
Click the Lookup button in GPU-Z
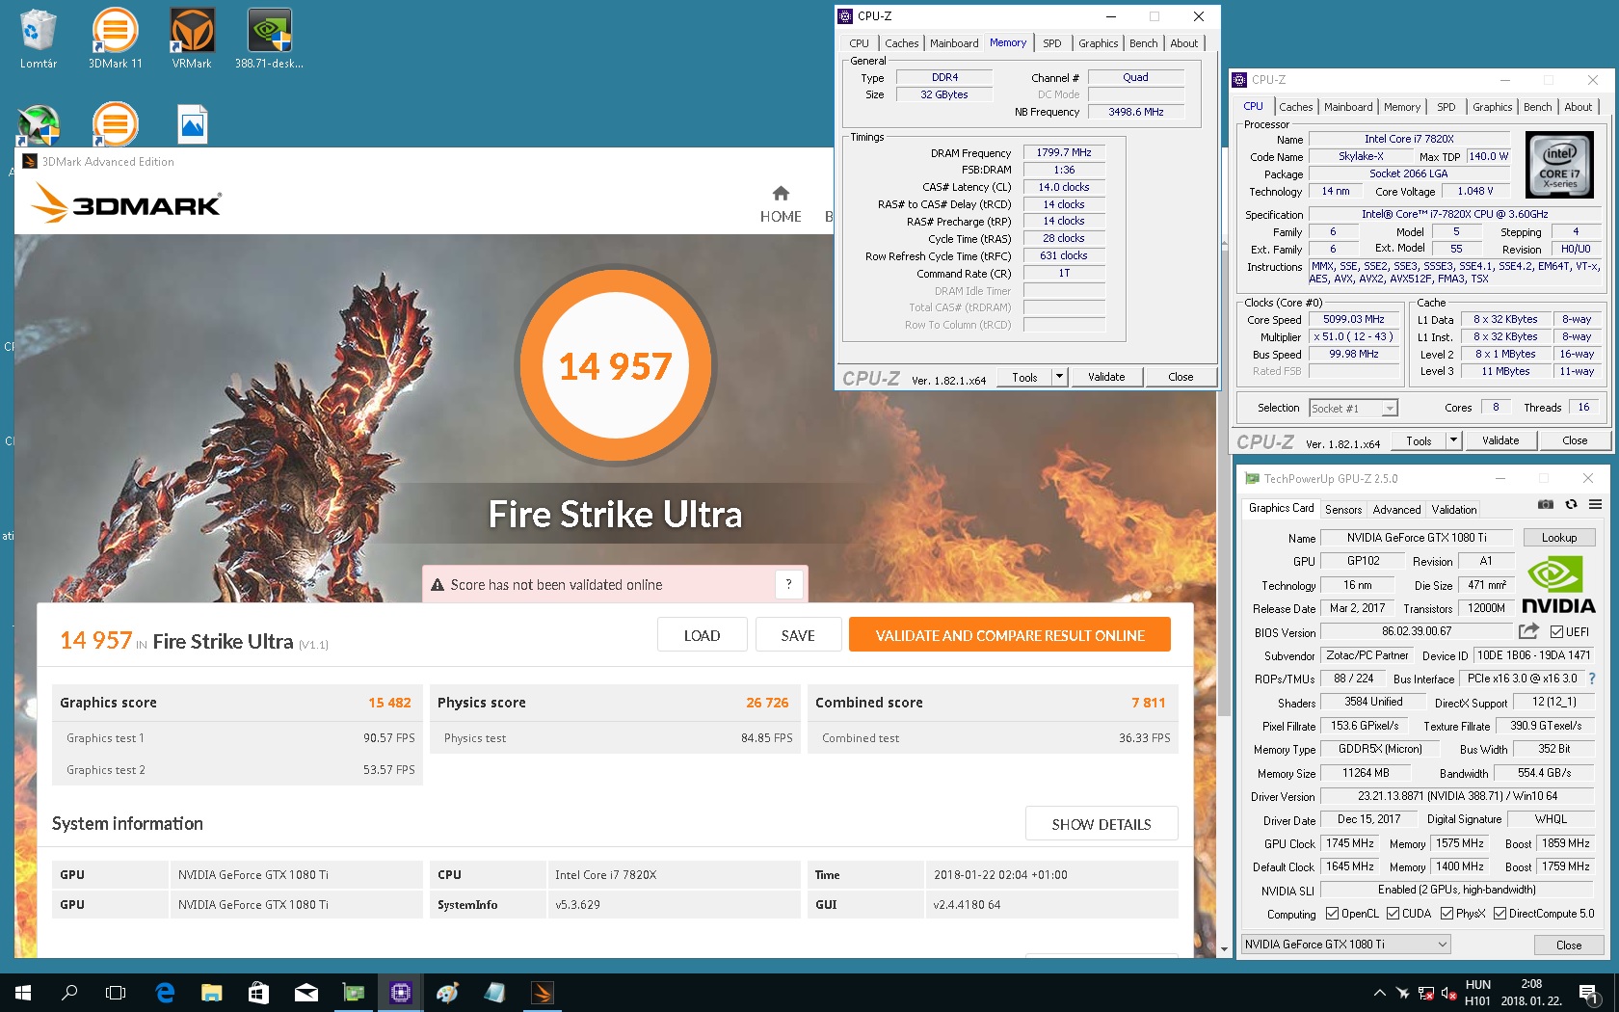(1558, 538)
